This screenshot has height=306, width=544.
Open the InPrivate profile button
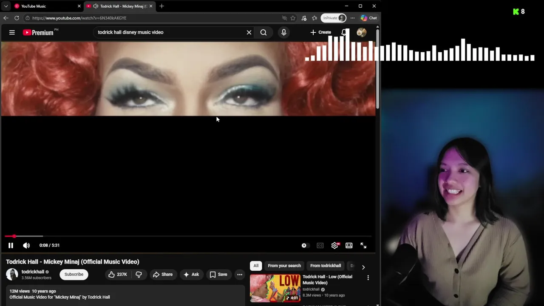334,18
